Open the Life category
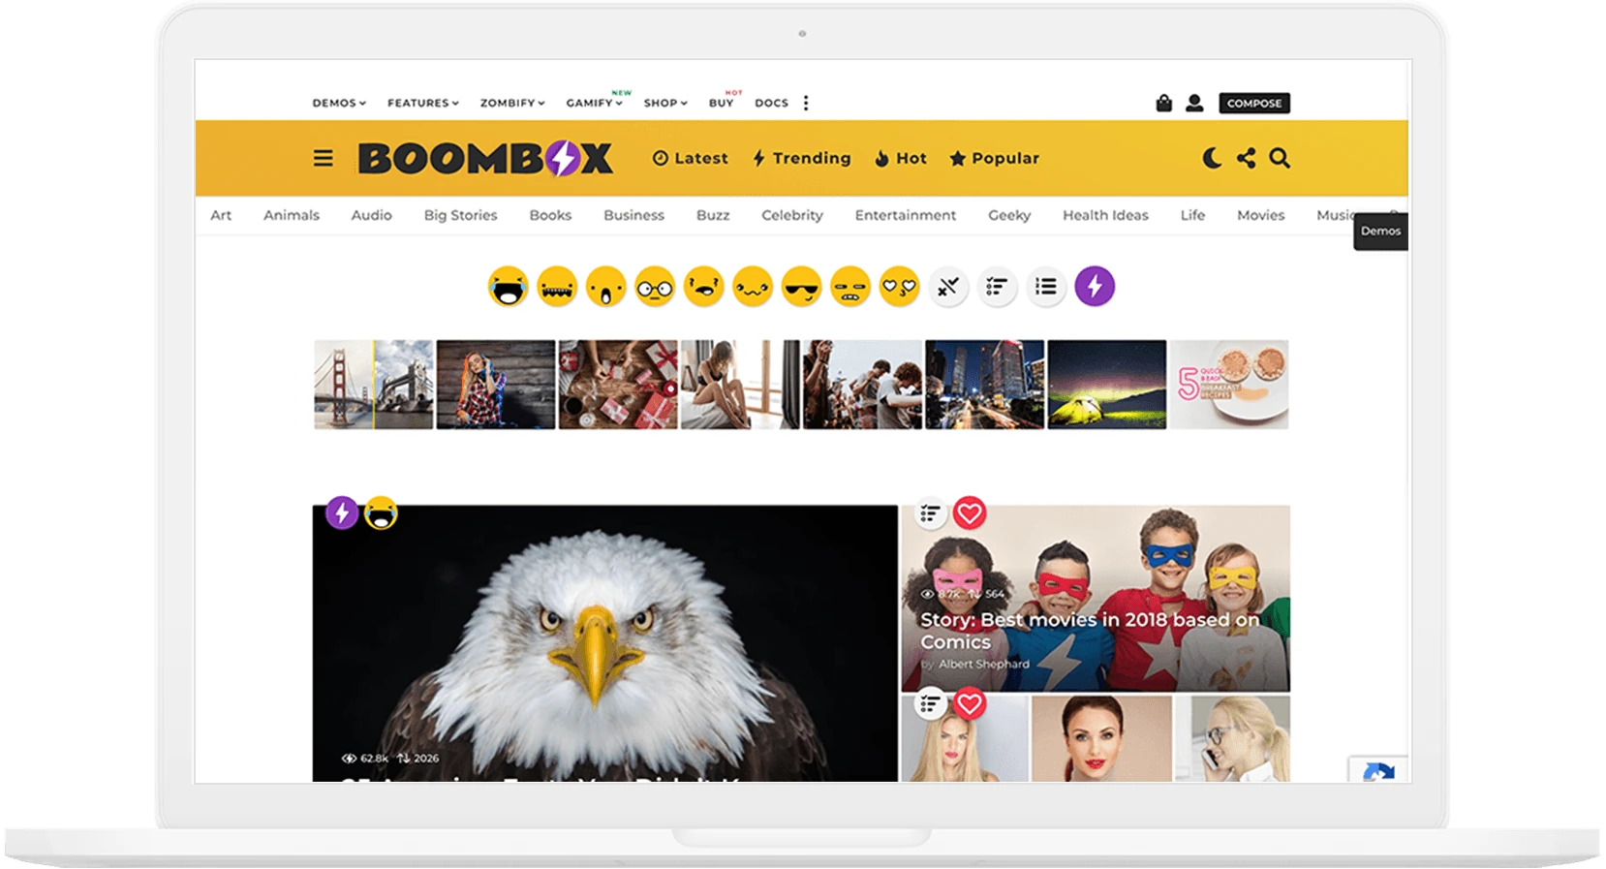The height and width of the screenshot is (869, 1606). click(1193, 215)
